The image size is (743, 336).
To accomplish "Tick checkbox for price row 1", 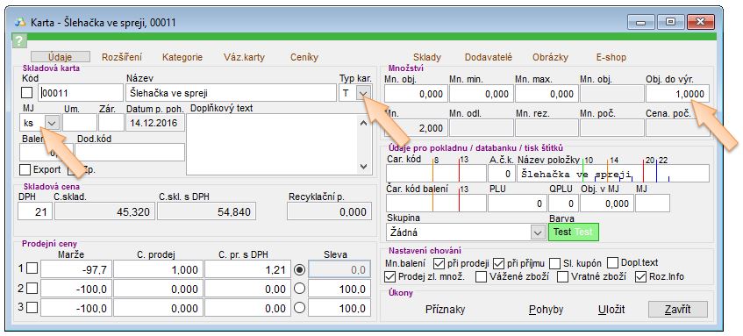I will point(32,268).
